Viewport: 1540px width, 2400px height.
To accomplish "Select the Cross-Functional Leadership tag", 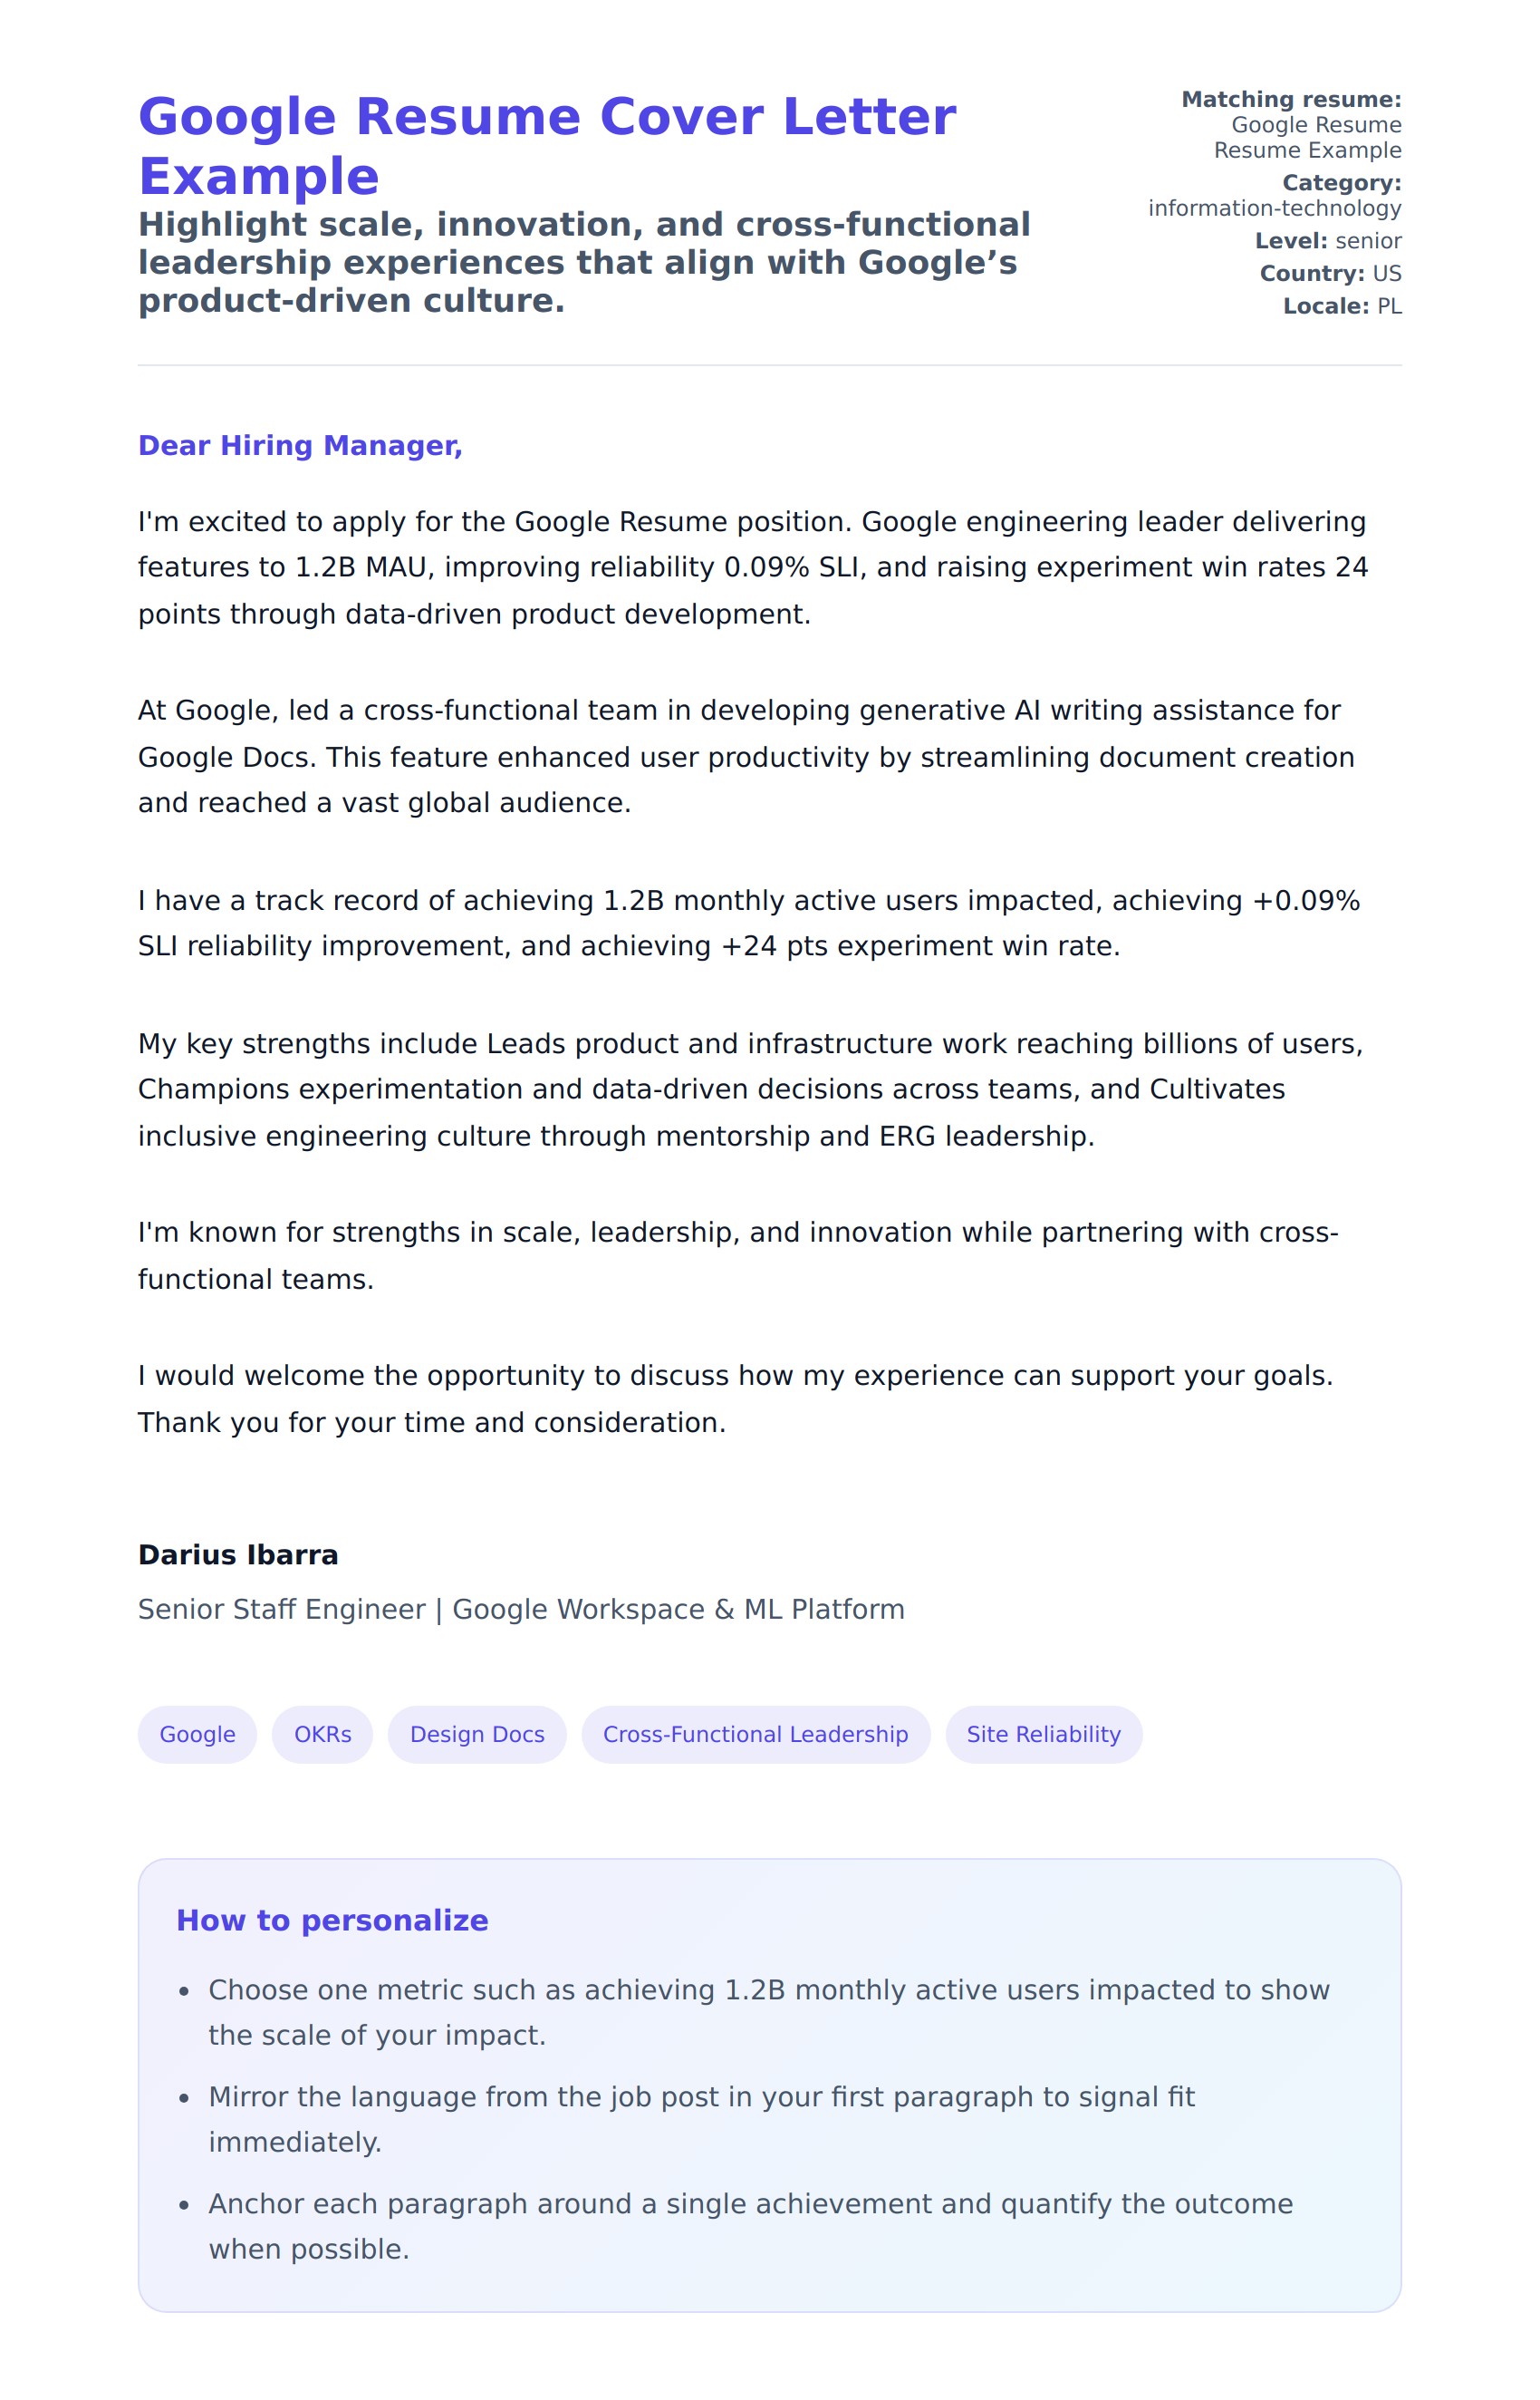I will click(x=755, y=1734).
